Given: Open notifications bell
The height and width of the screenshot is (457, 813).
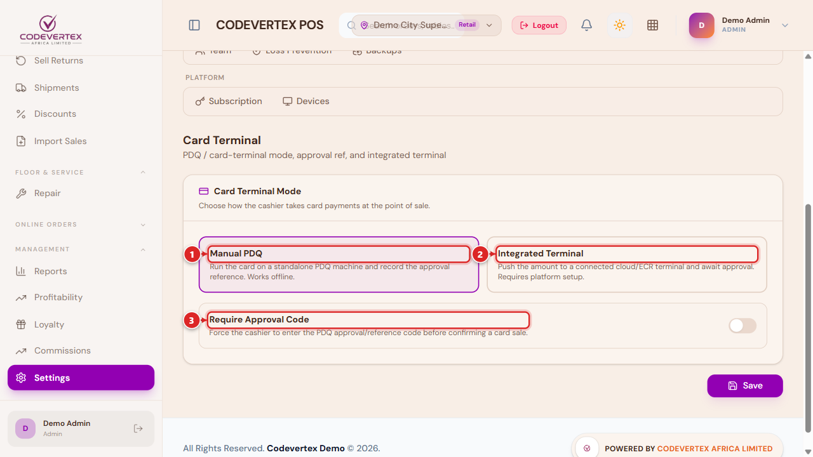Looking at the screenshot, I should pos(587,25).
